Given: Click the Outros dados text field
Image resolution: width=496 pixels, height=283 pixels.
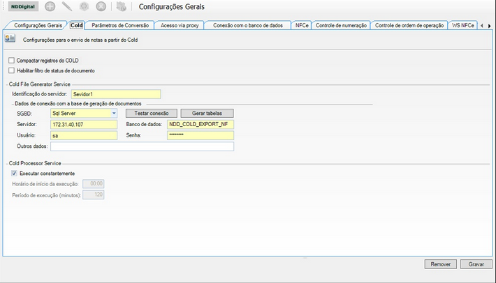Looking at the screenshot, I should coord(142,146).
